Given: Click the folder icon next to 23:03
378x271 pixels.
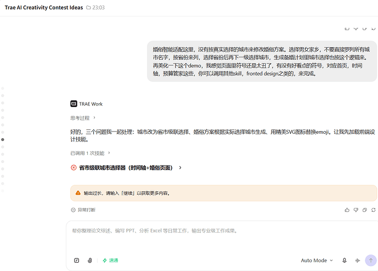Looking at the screenshot, I should (x=88, y=8).
